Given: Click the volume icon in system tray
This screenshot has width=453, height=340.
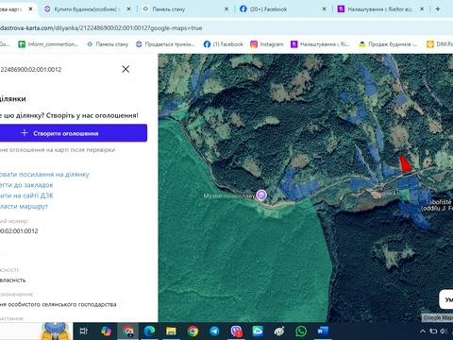Looking at the screenshot, I should (444, 331).
